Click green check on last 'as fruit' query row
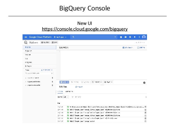The image size is (175, 132). click(68, 121)
